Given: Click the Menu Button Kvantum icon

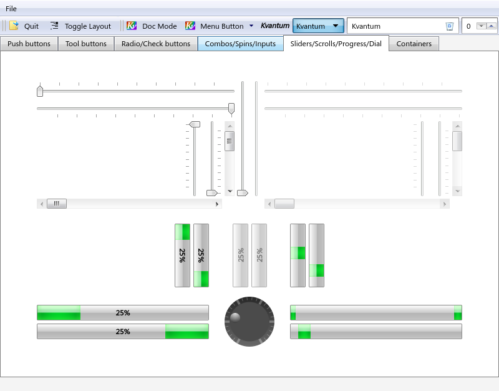Looking at the screenshot, I should click(x=190, y=26).
